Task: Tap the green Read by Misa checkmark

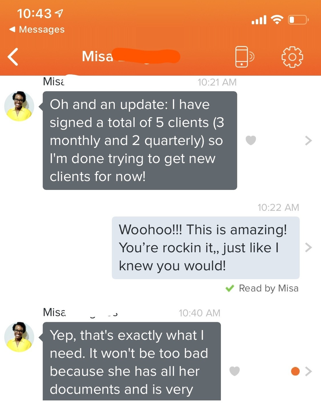Action: [x=230, y=288]
